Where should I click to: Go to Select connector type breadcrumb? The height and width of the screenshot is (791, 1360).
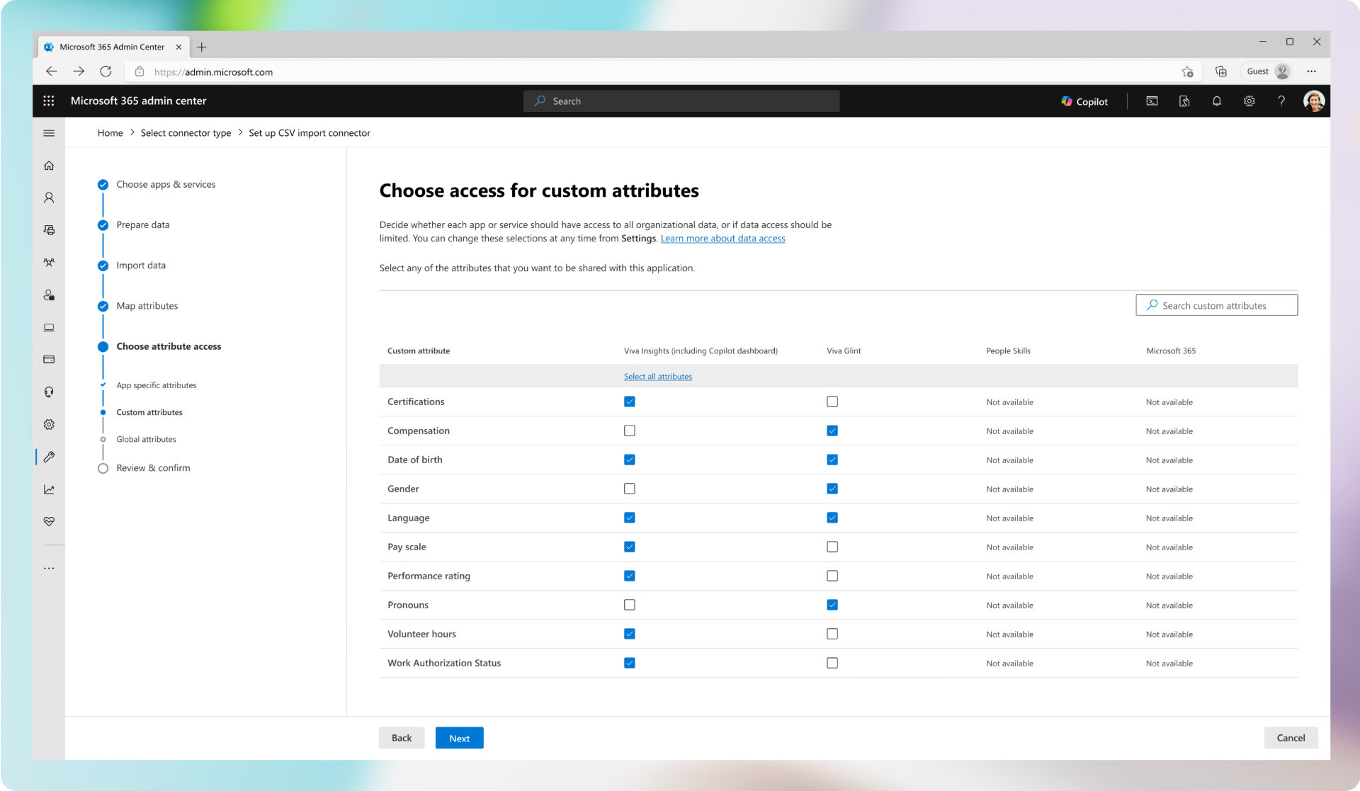(x=186, y=132)
